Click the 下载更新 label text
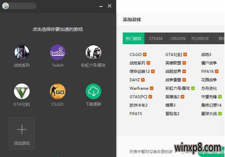This screenshot has height=157, width=225. coord(93,104)
